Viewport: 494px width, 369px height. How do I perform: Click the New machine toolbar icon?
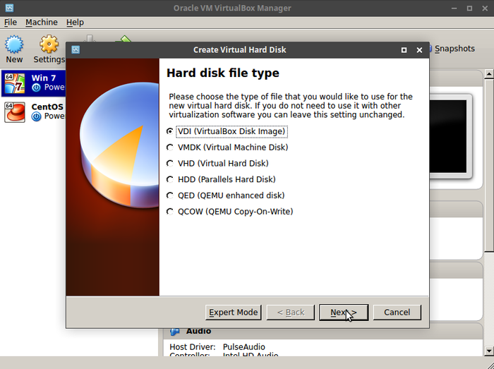pos(14,44)
